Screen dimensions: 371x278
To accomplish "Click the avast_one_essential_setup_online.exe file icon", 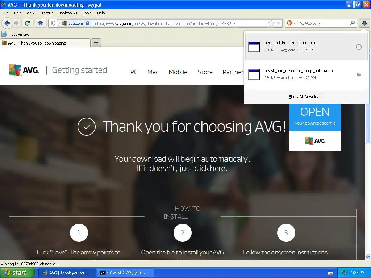I will click(254, 75).
